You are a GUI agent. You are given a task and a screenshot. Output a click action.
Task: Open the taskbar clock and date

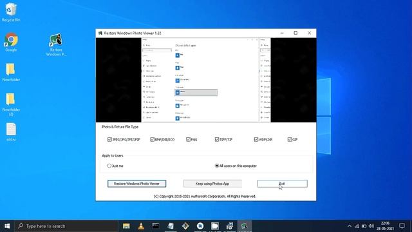pyautogui.click(x=385, y=226)
